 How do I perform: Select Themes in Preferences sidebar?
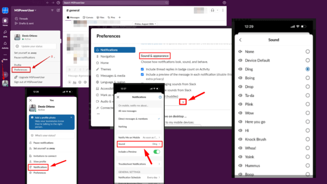tap(106, 69)
